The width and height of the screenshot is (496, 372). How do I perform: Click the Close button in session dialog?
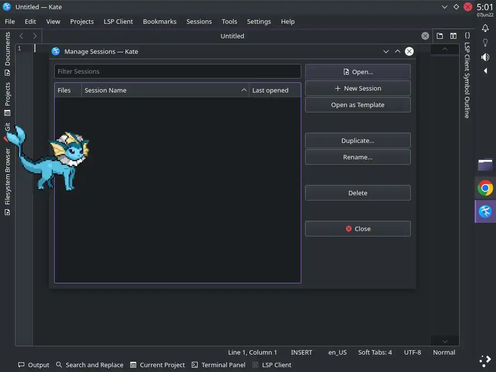click(x=358, y=229)
